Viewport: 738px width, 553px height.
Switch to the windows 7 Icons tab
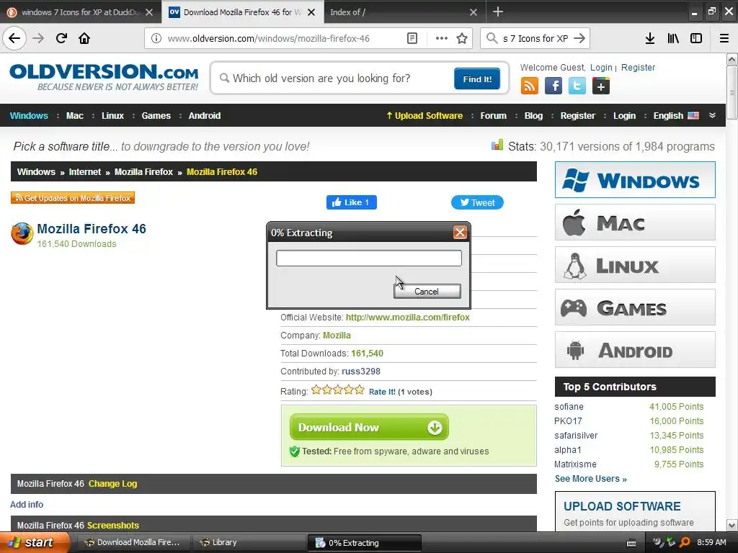pos(80,12)
